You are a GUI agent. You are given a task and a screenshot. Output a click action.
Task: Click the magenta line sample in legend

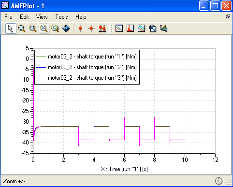point(41,78)
